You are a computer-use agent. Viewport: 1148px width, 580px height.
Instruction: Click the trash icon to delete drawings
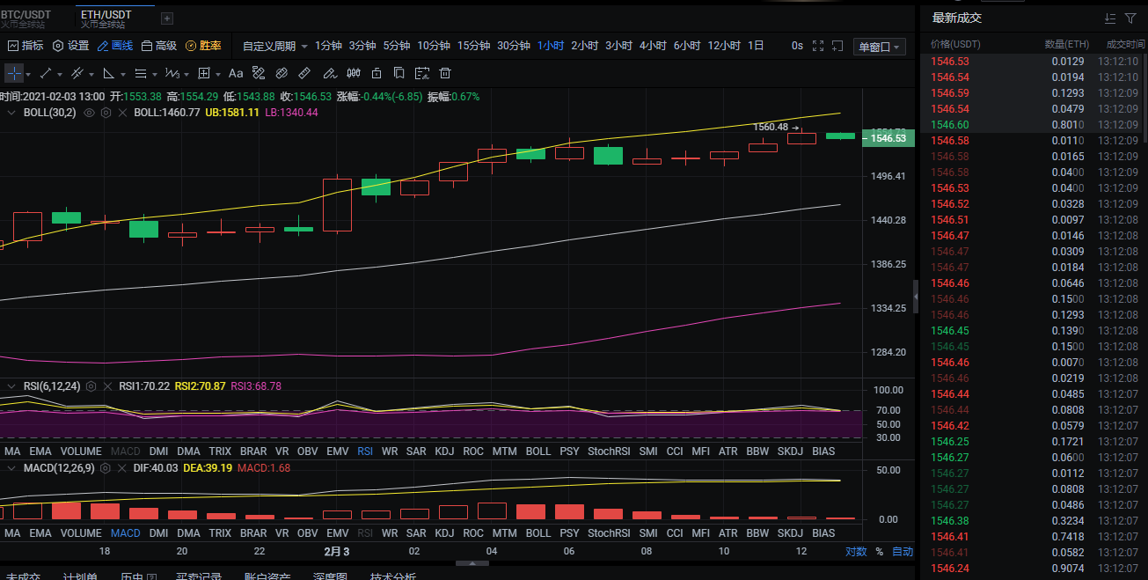click(x=445, y=73)
